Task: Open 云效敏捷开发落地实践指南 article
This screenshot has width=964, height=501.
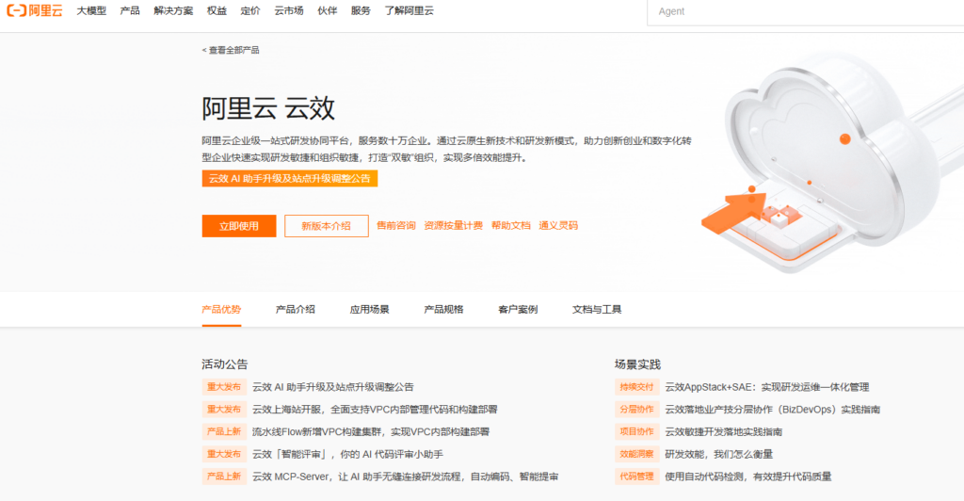Action: pos(724,431)
